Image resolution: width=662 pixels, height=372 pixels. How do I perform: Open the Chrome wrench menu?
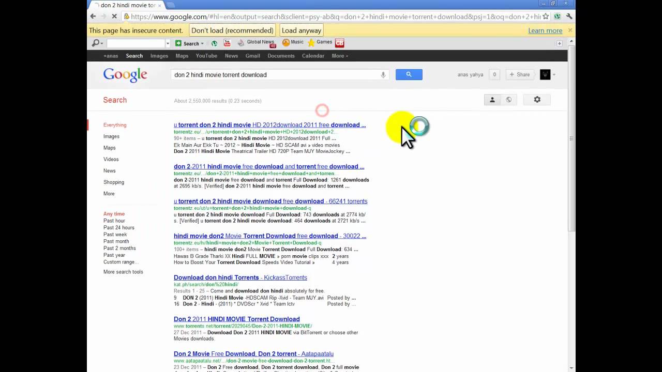569,17
